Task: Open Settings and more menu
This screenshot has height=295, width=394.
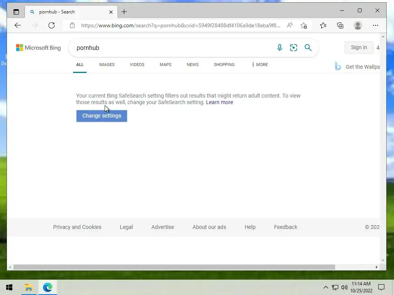Action: click(376, 25)
